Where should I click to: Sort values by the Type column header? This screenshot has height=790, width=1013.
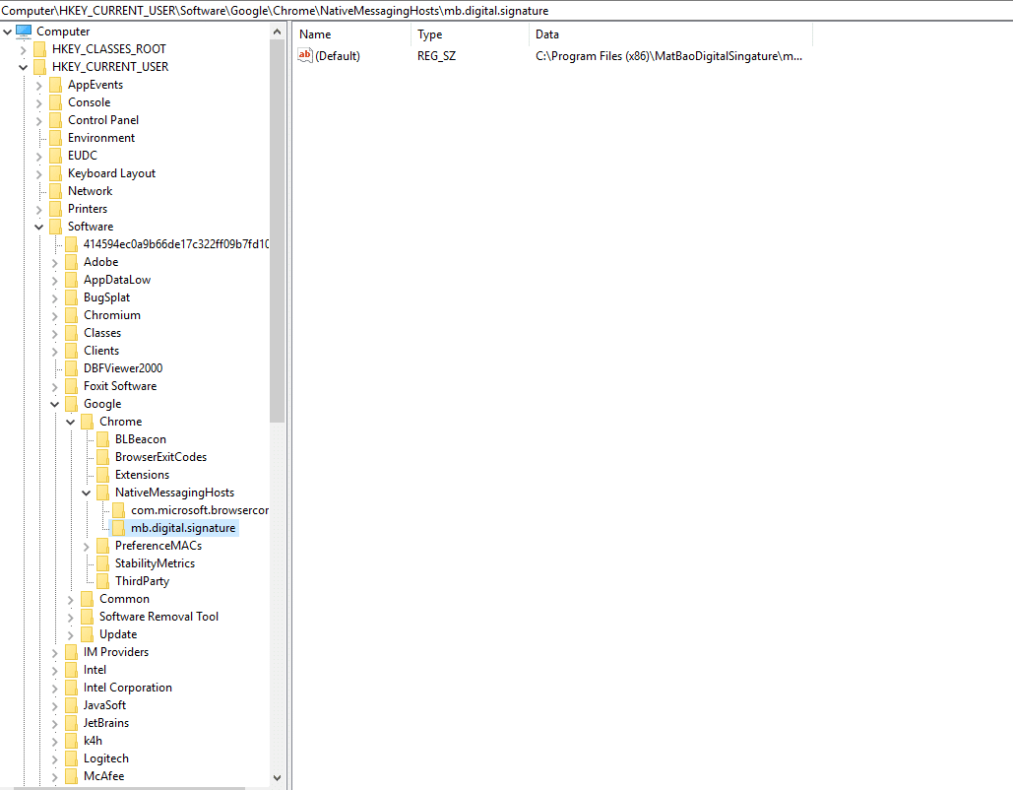tap(470, 34)
